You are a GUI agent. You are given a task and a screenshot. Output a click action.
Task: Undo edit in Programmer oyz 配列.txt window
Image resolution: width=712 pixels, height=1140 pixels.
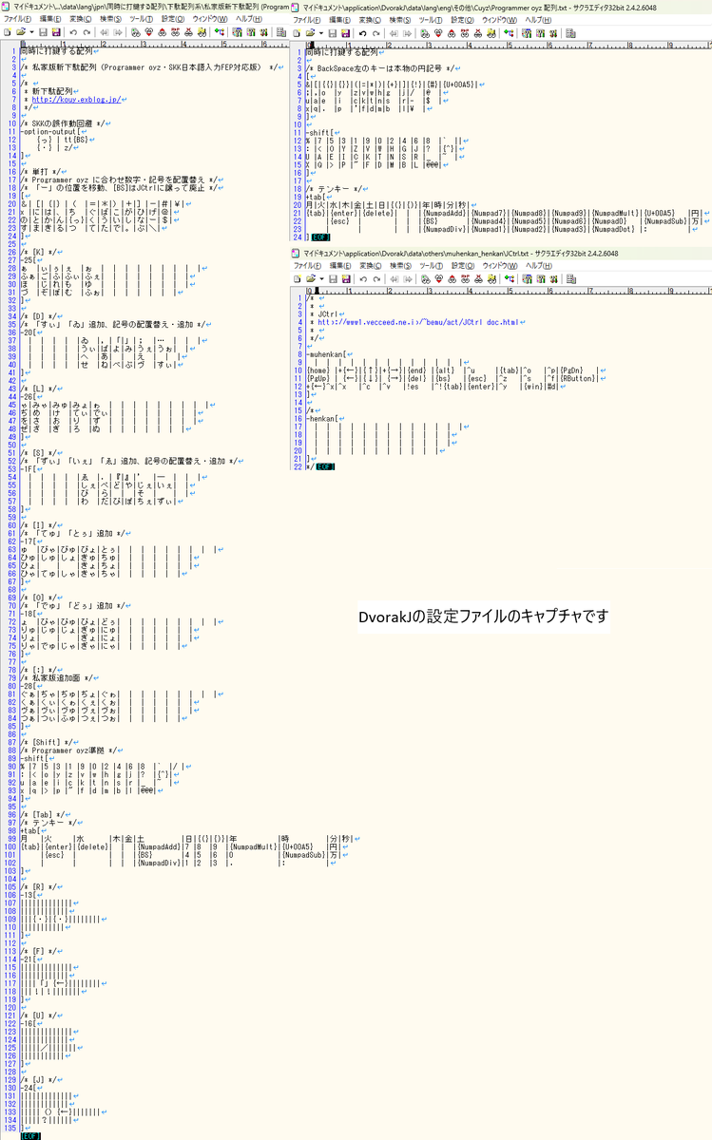pyautogui.click(x=362, y=32)
